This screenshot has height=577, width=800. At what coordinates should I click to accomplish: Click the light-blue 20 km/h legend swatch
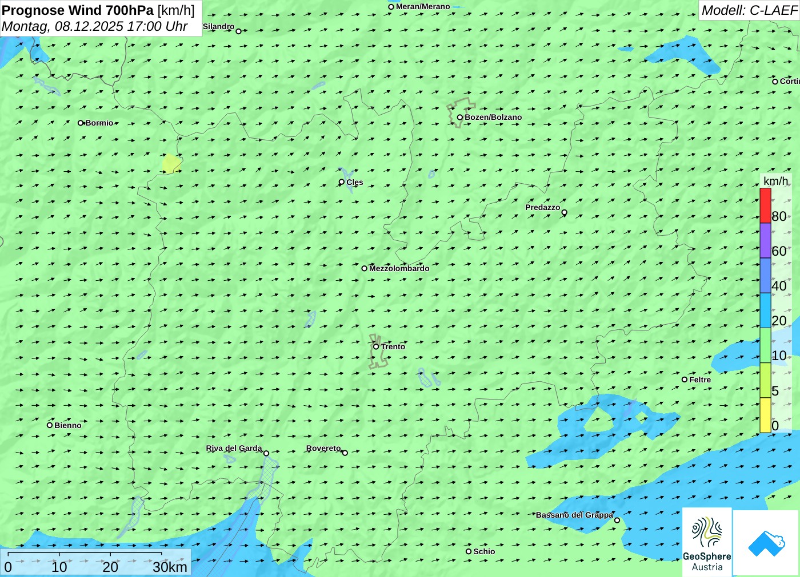click(x=765, y=310)
